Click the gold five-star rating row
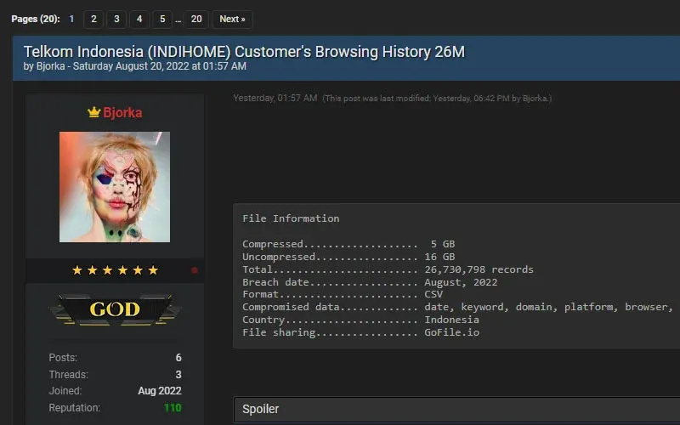 (115, 270)
